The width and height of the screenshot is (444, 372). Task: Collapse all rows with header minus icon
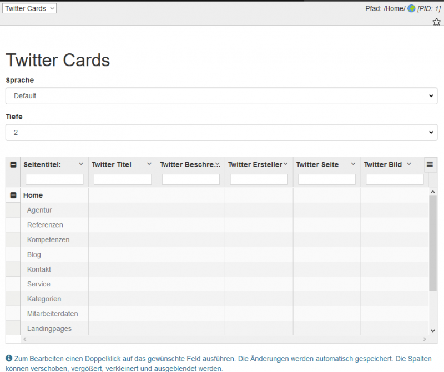click(13, 164)
